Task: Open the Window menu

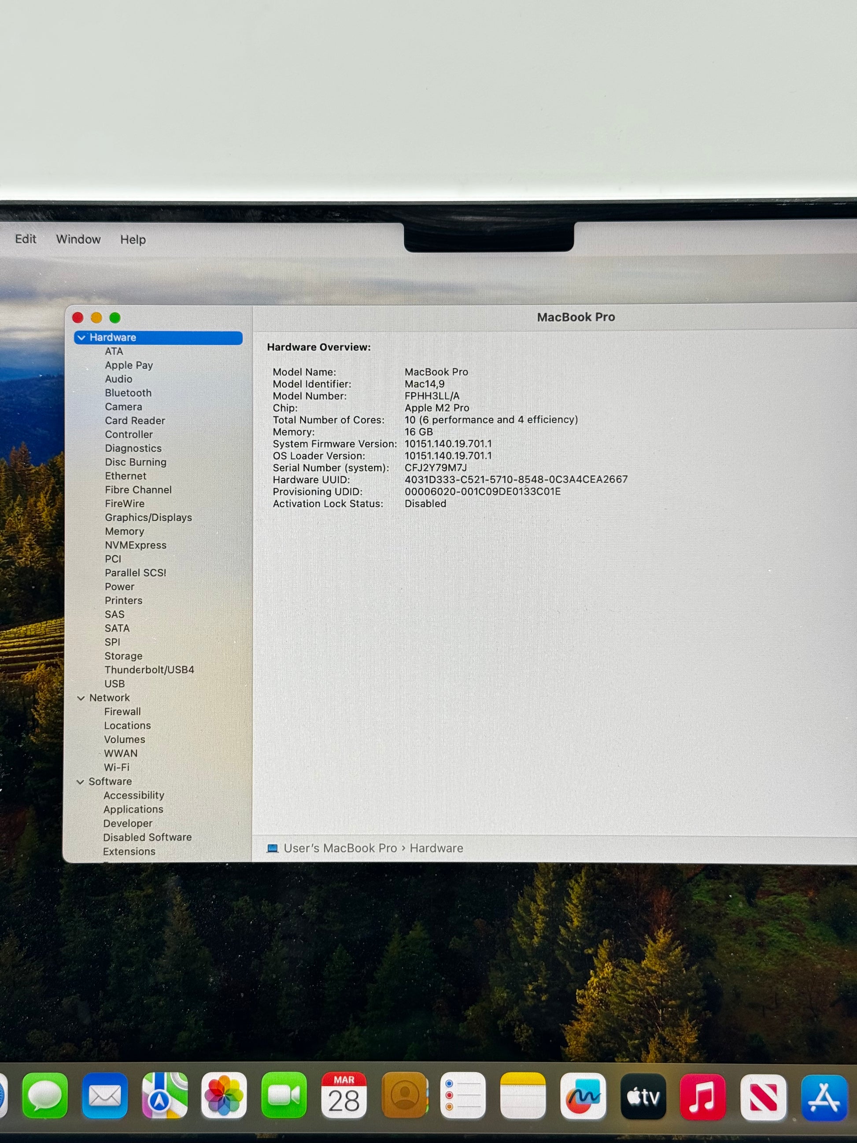Action: (x=78, y=239)
